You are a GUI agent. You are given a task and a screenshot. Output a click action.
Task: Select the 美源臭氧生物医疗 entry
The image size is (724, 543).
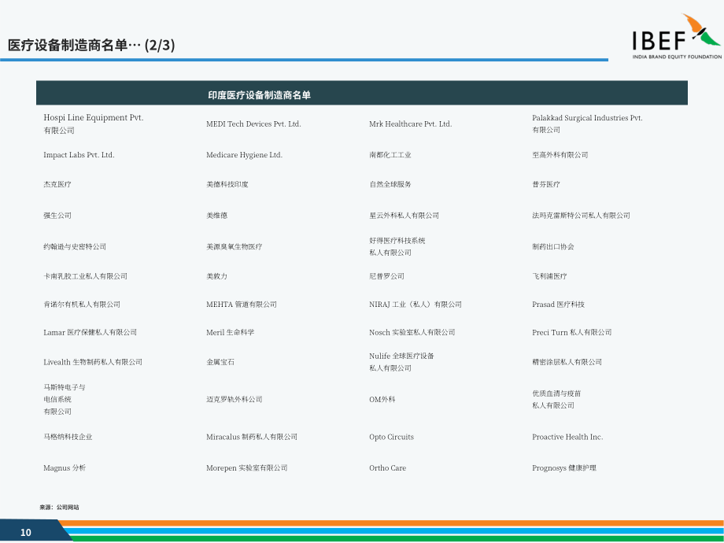click(234, 246)
